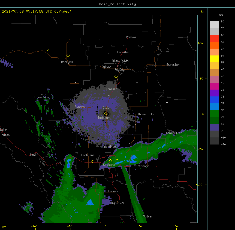This screenshot has height=230, width=235.
Task: Click the white asterisk marker above Limestone
Action: (42, 95)
